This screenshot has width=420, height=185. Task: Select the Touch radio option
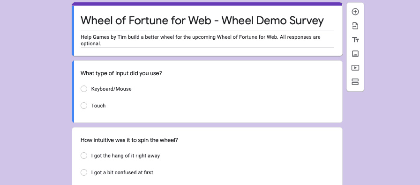click(x=84, y=106)
